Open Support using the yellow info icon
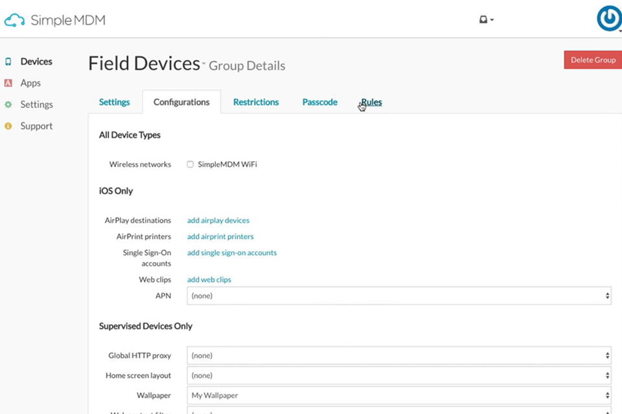 (8, 125)
